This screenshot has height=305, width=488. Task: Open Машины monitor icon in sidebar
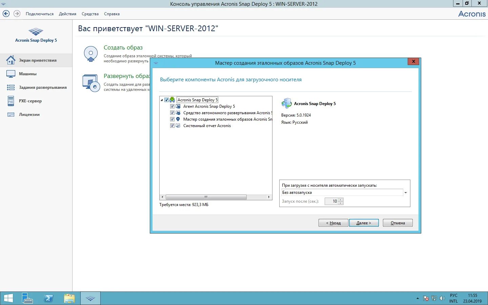point(11,74)
